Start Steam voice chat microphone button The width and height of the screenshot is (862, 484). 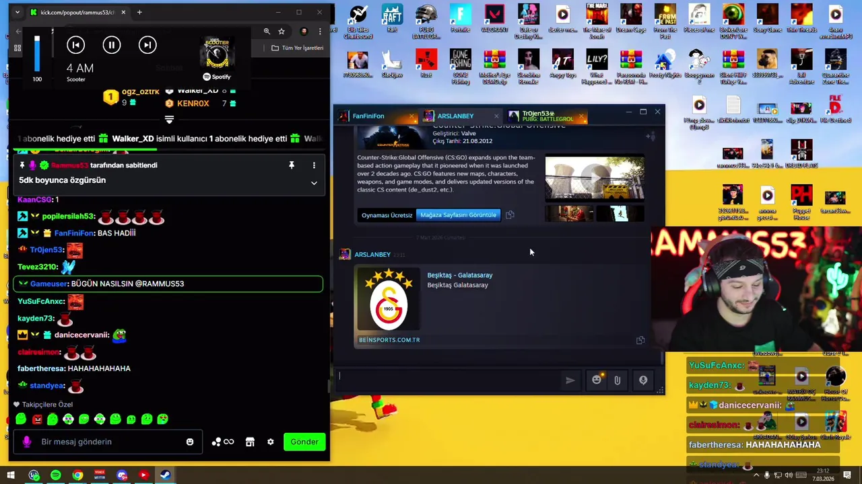[643, 380]
